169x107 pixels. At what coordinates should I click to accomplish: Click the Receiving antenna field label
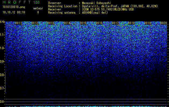[62, 13]
